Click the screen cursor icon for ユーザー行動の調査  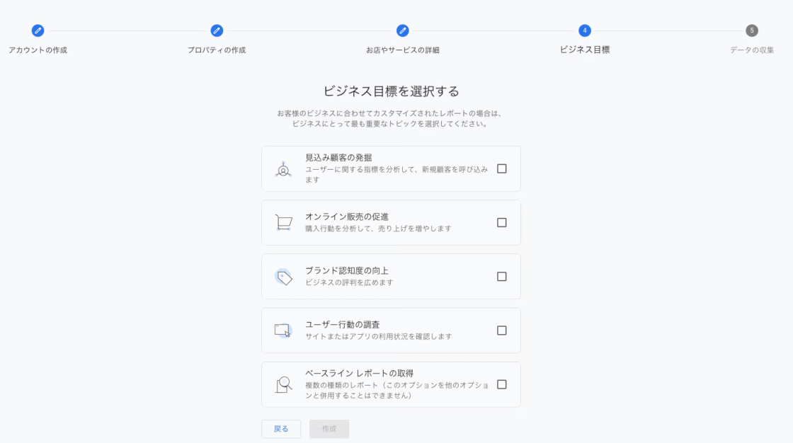[x=283, y=330]
